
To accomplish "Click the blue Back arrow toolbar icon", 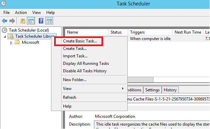I will pos(4,21).
